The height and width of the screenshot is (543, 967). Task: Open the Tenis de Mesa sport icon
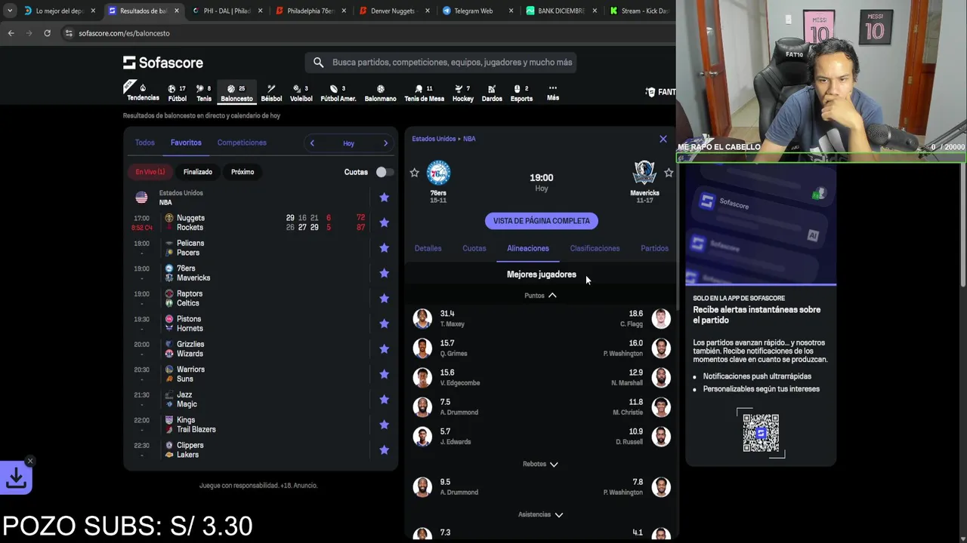pyautogui.click(x=424, y=93)
